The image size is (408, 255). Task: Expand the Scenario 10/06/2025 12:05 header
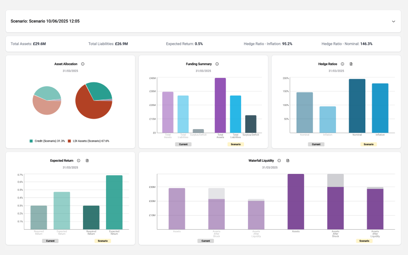pos(45,21)
